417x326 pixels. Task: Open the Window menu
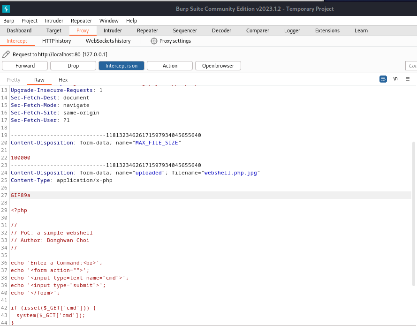[x=109, y=21]
